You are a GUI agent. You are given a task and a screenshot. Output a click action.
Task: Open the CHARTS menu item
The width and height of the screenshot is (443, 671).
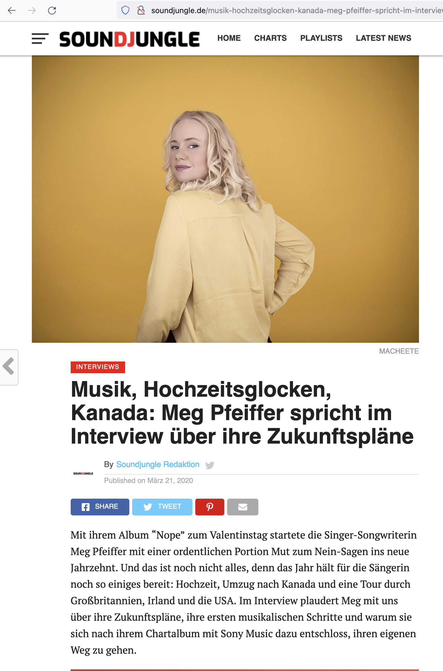270,38
